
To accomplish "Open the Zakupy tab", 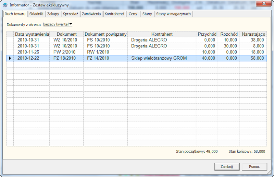I will 53,14.
